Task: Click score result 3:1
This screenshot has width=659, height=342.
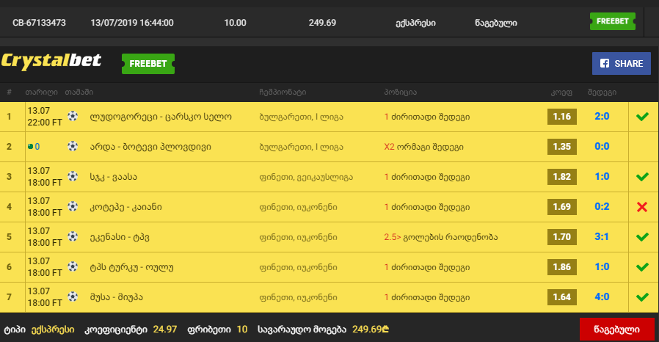Action: tap(602, 237)
